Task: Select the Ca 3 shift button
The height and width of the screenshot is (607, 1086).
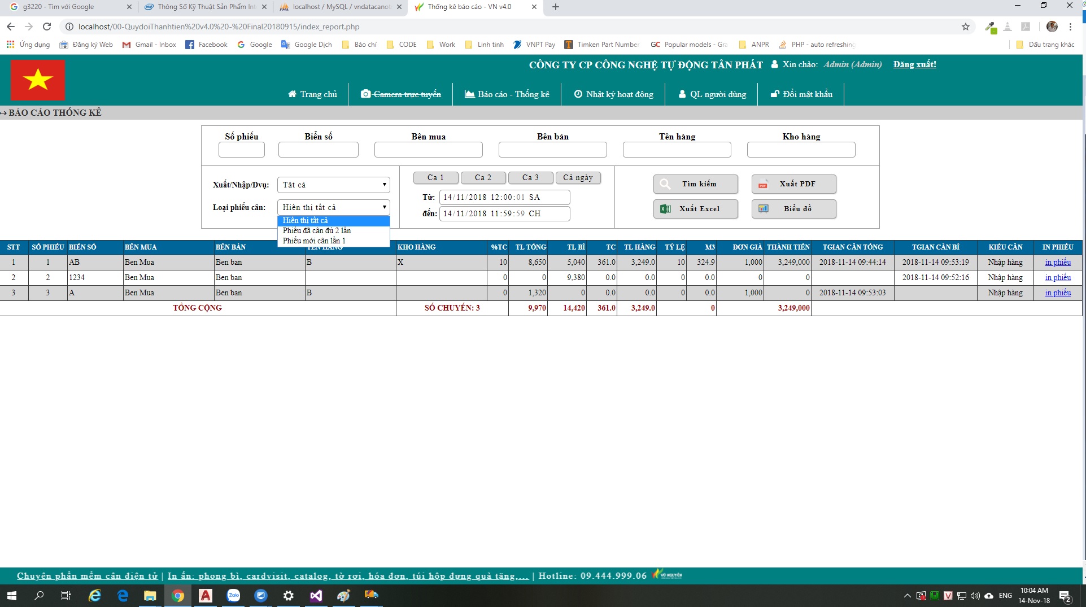Action: [531, 178]
